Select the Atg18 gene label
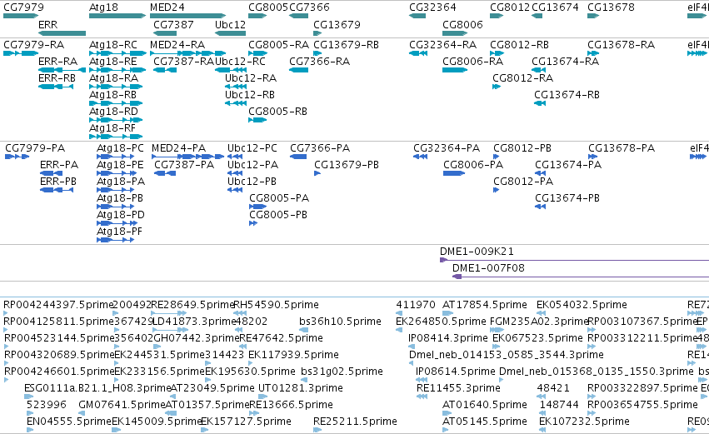This screenshot has height=434, width=709. click(x=103, y=7)
